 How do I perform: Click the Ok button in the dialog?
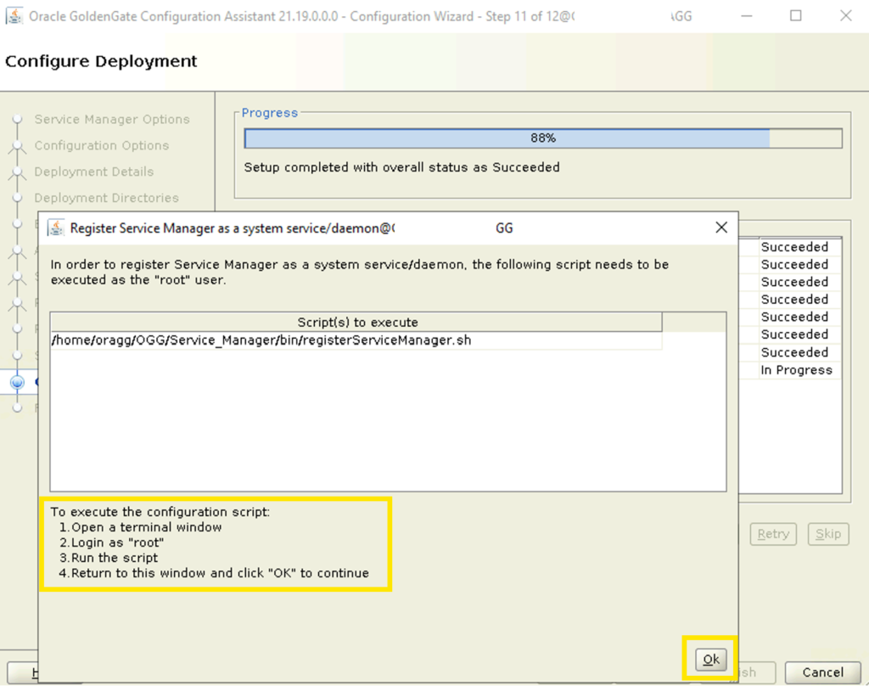pos(710,660)
